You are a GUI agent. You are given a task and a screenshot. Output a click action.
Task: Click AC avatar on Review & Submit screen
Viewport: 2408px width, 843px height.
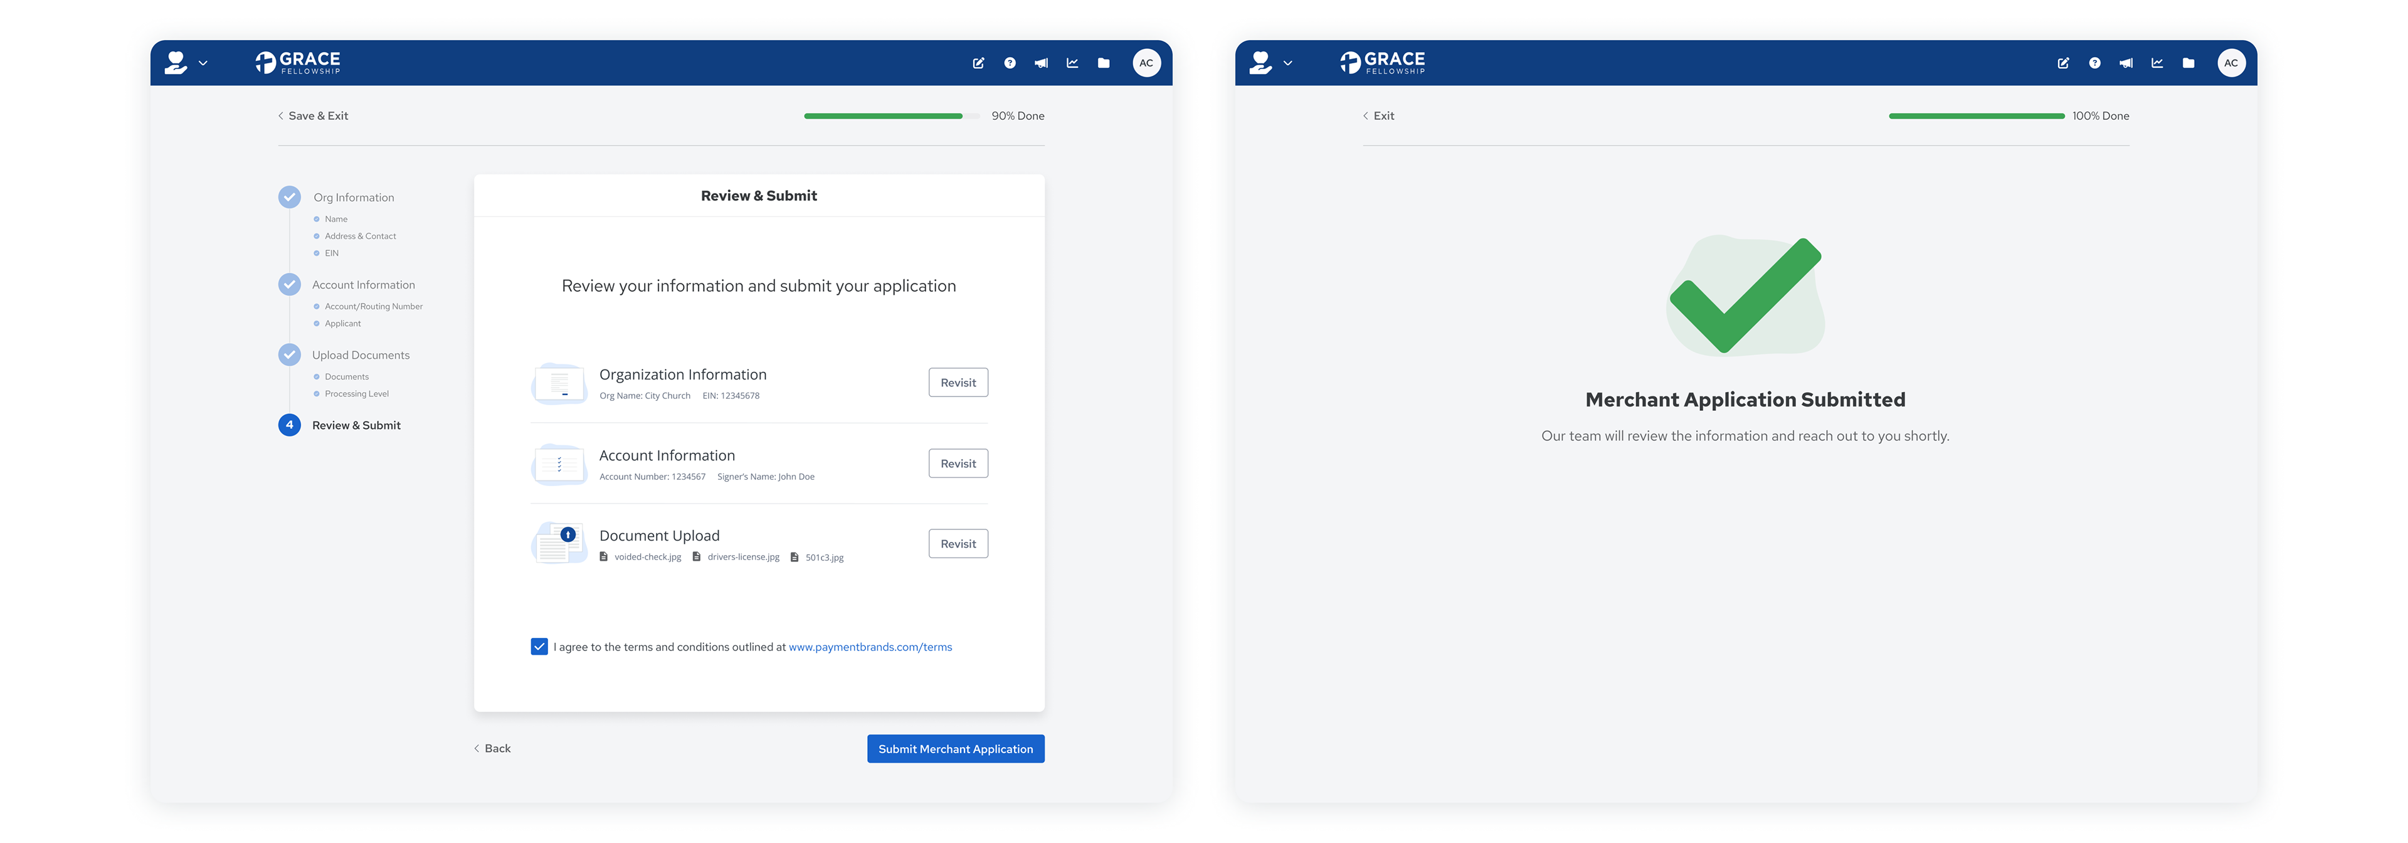[1146, 63]
